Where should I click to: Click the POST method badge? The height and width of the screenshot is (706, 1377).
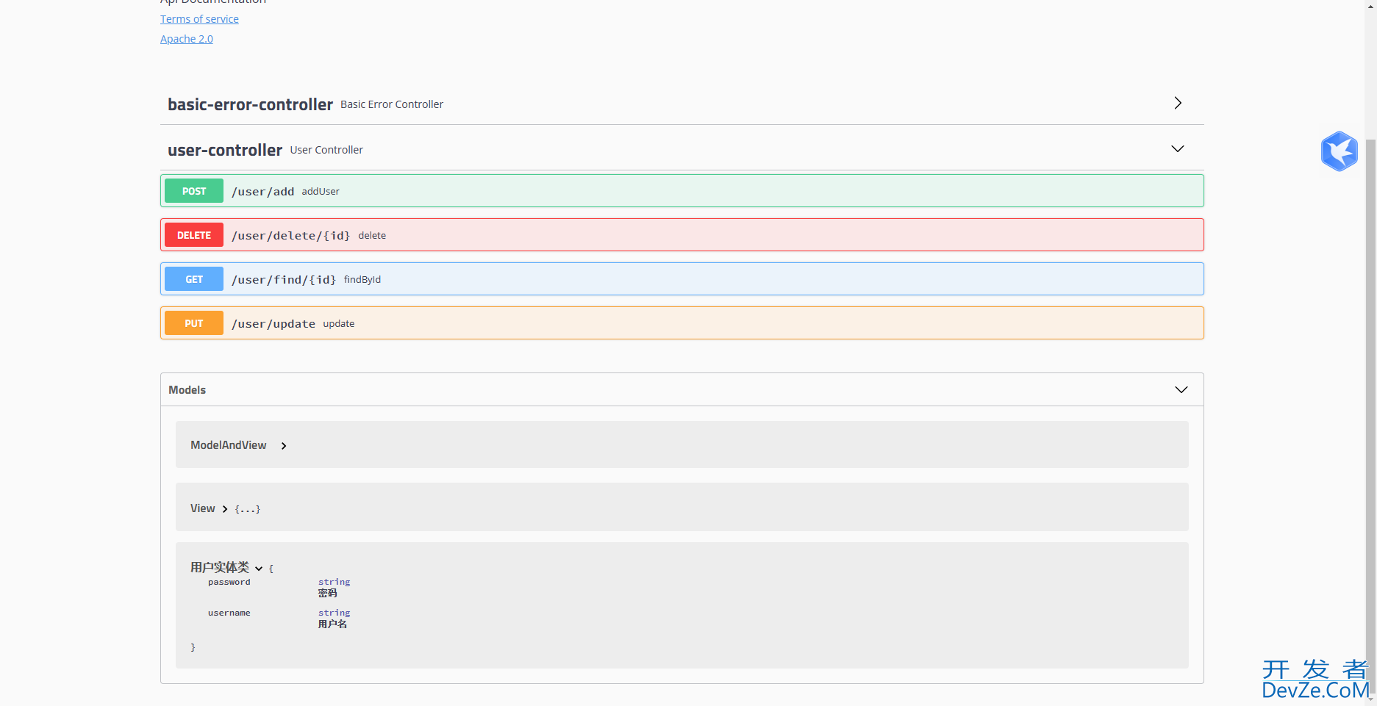click(194, 191)
